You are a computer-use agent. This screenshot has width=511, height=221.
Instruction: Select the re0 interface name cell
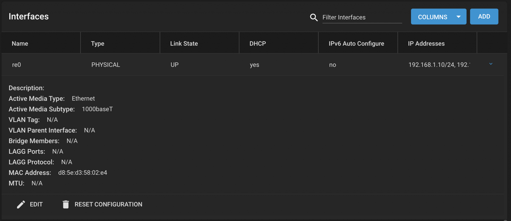click(17, 65)
